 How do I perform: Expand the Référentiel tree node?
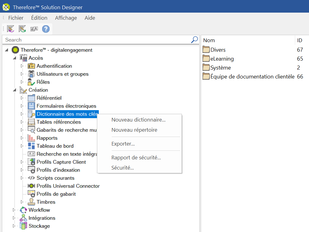point(22,98)
